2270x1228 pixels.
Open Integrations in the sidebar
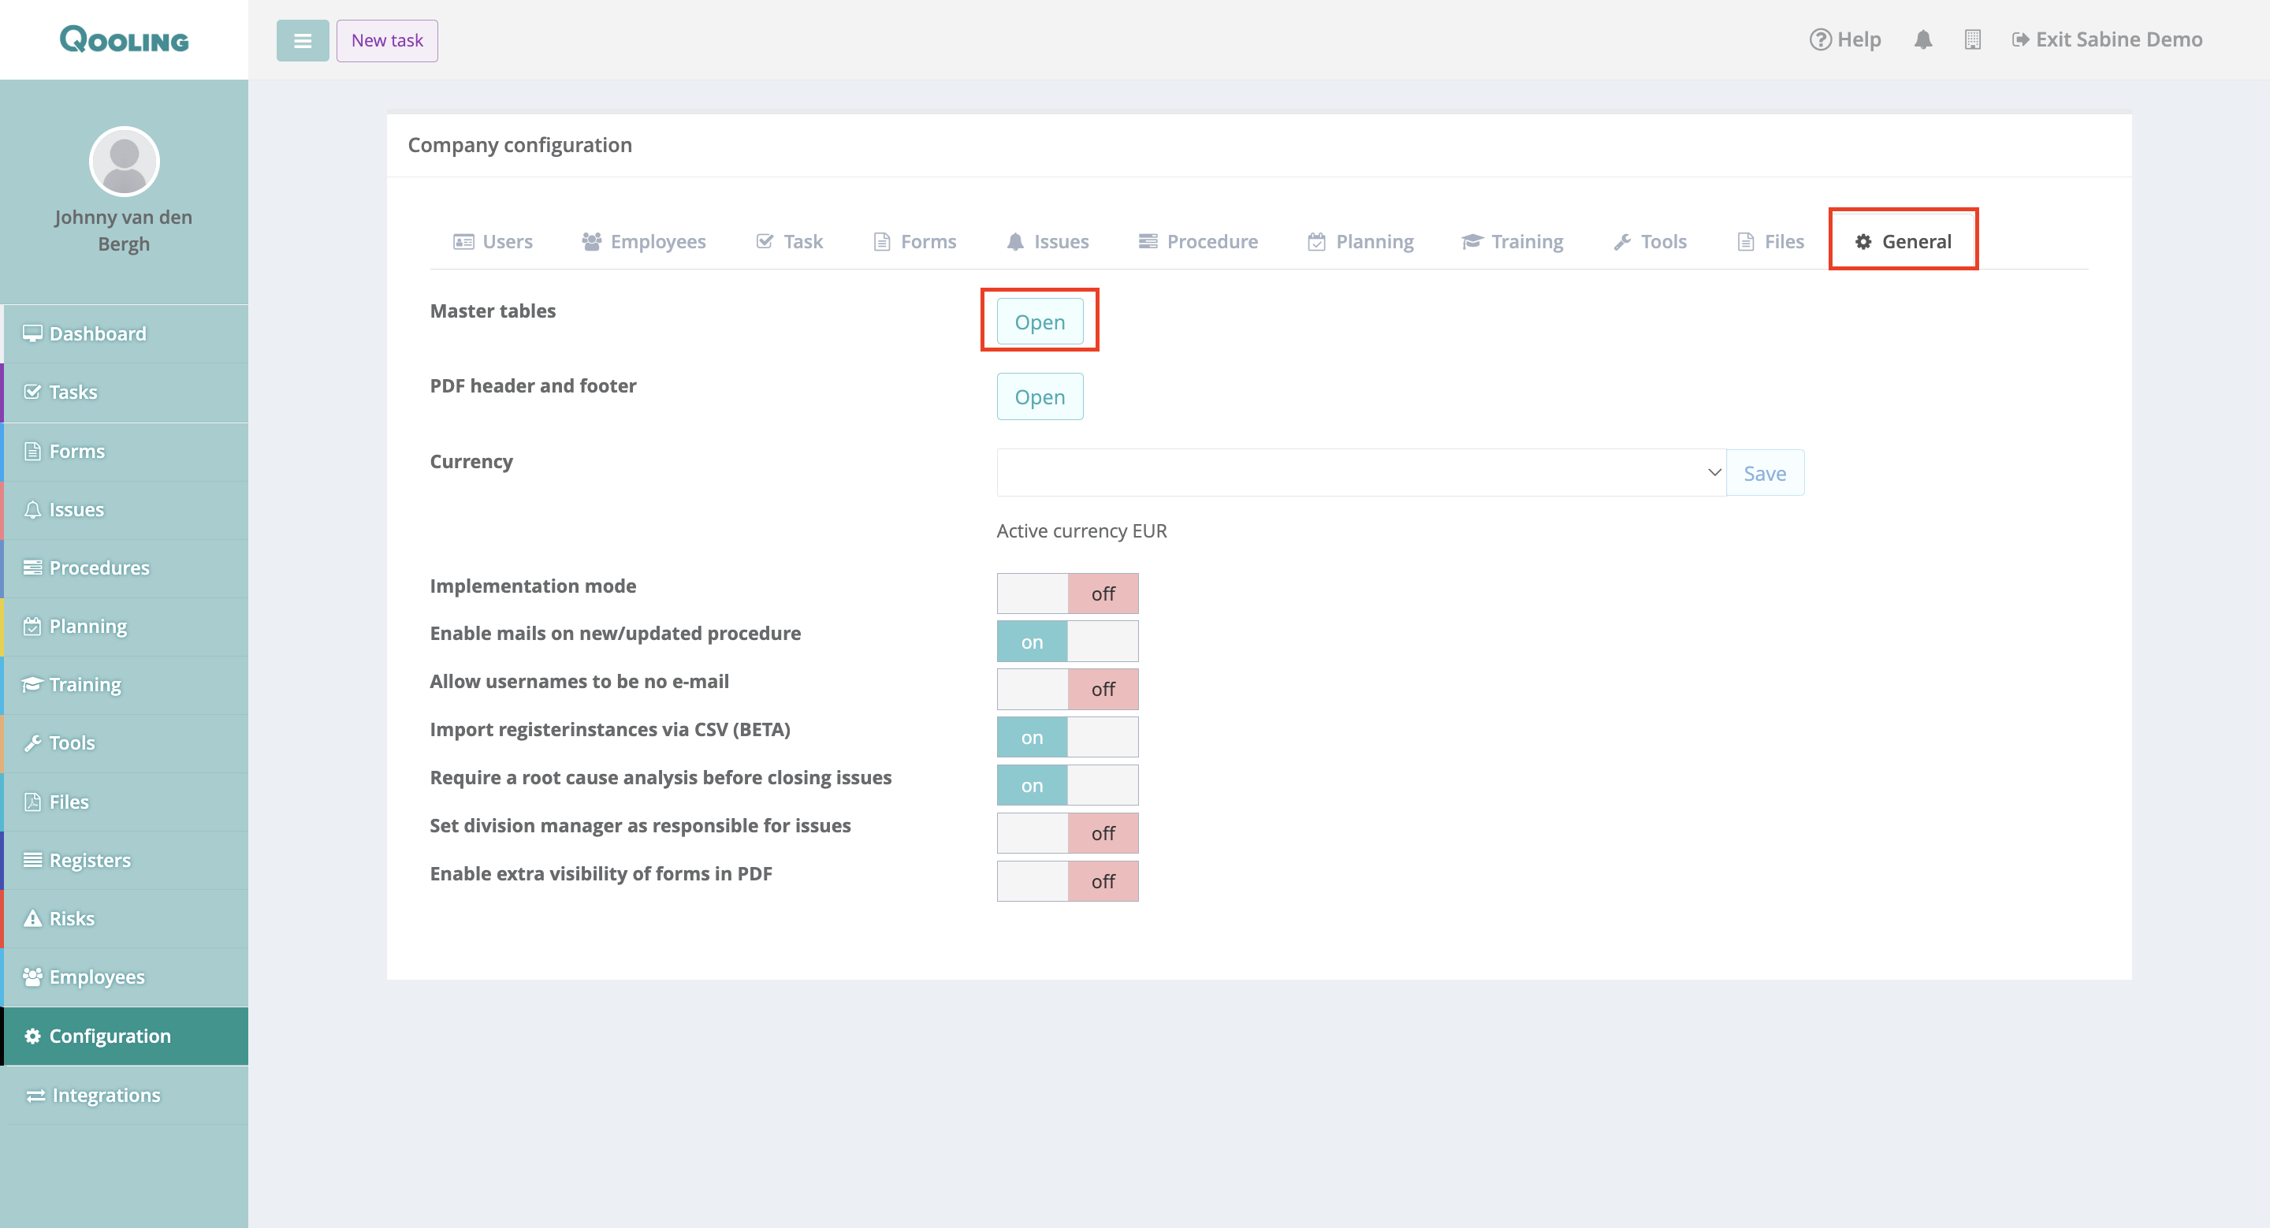pyautogui.click(x=105, y=1095)
